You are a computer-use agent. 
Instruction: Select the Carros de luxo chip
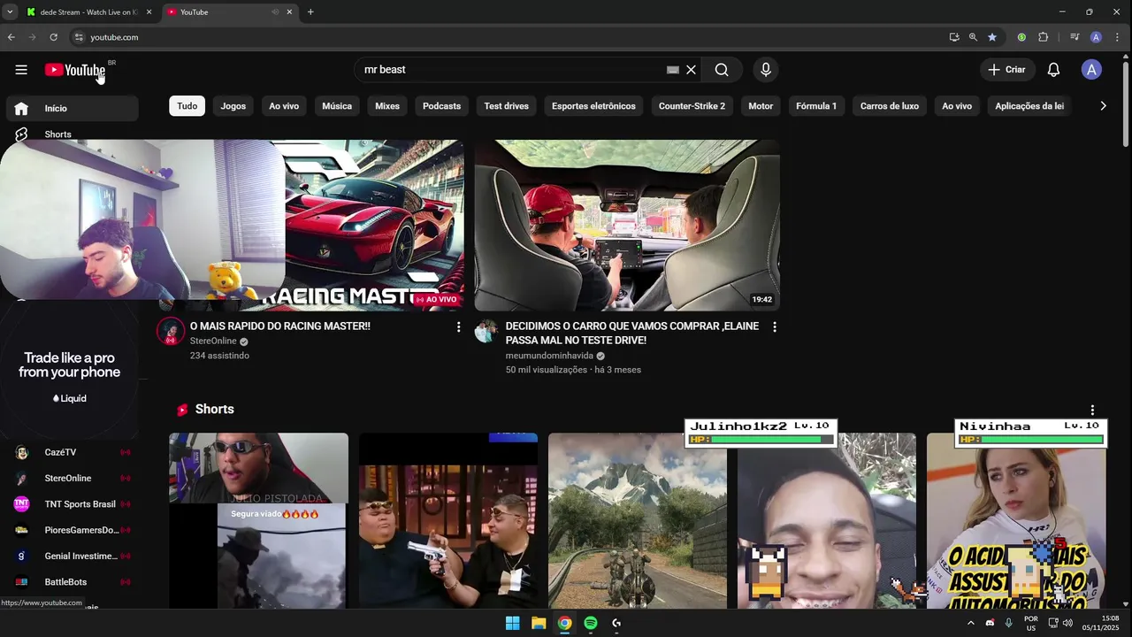click(x=890, y=106)
